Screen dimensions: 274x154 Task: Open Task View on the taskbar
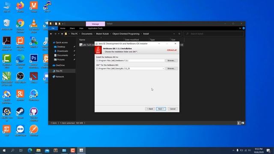click(x=21, y=150)
